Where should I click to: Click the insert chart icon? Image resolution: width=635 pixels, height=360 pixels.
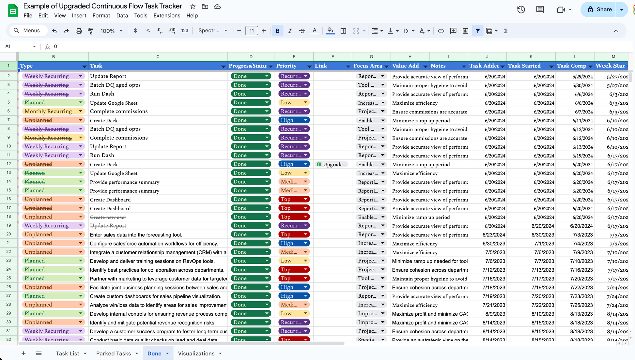466,31
